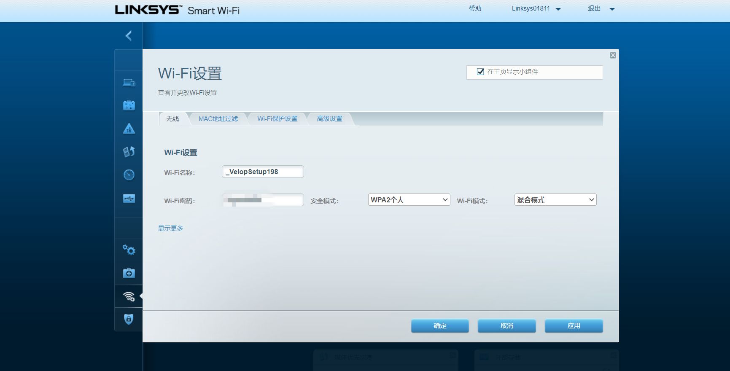Image resolution: width=730 pixels, height=371 pixels.
Task: Open Troubleshooting first-aid kit icon
Action: [129, 273]
